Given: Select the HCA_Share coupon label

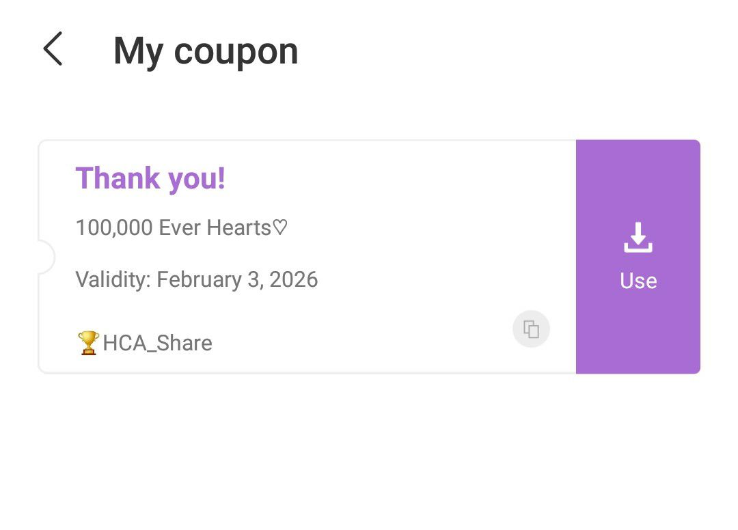Looking at the screenshot, I should (x=157, y=343).
